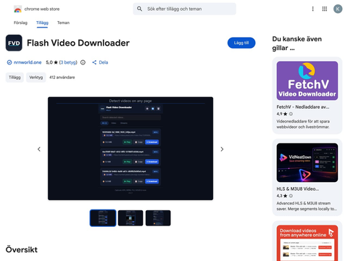Click the Översikt heading
The image size is (348, 261).
(22, 249)
